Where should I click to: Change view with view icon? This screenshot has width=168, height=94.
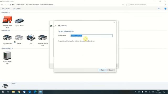[x=159, y=9]
